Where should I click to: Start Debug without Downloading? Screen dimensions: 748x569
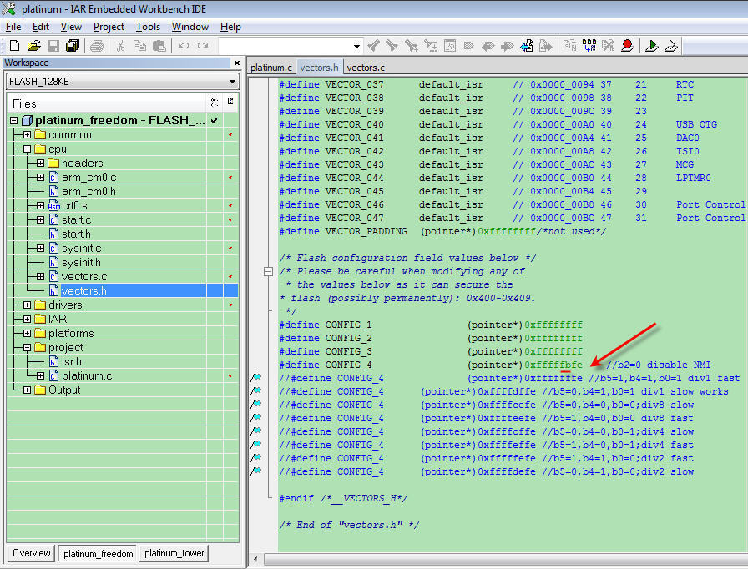tap(670, 46)
